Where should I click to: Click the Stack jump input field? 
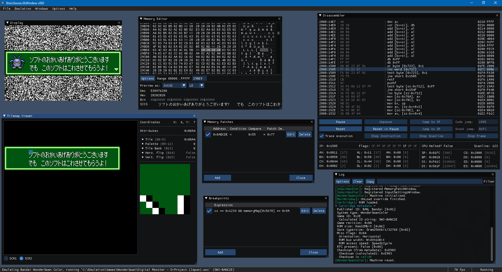[488, 129]
